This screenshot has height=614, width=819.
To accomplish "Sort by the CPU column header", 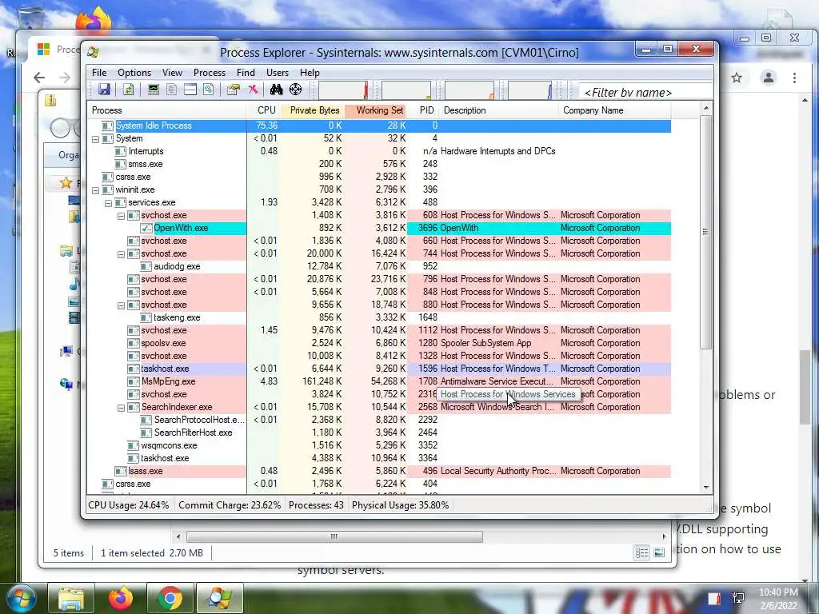I will coord(264,110).
